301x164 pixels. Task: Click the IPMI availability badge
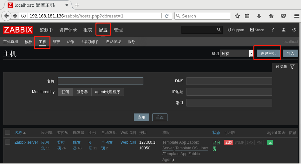[x=259, y=142]
